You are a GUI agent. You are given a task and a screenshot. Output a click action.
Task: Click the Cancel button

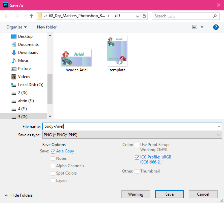(x=203, y=194)
